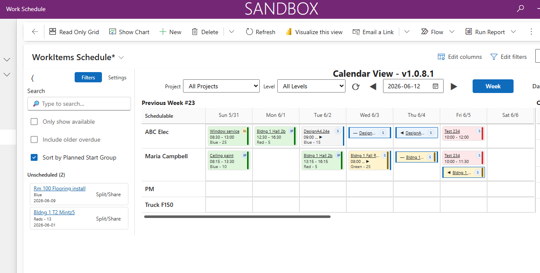Click the horizontal calendar scrollbar
Screen dimensions: 540x273
tap(237, 217)
